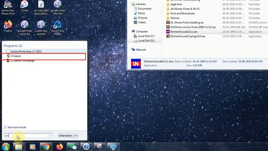Open WeChat from the taskbar
Screen dimensions: 268x151
tap(73, 147)
